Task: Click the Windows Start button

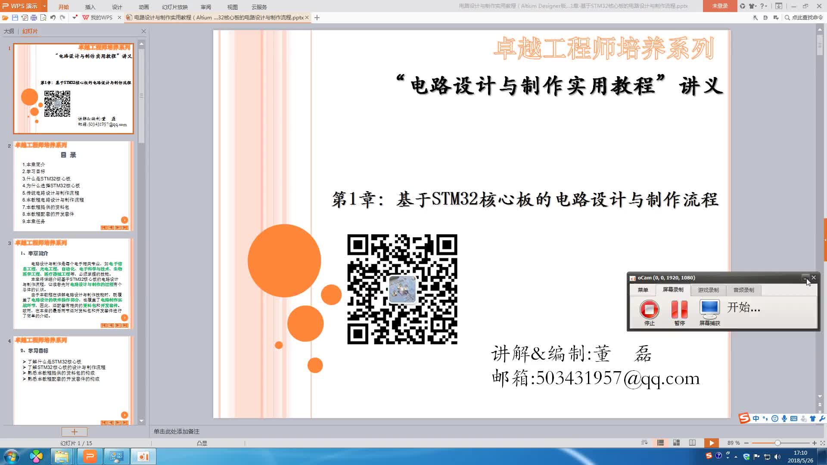Action: [x=11, y=456]
